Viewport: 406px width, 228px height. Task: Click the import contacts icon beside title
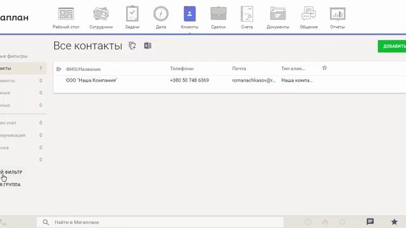click(133, 46)
